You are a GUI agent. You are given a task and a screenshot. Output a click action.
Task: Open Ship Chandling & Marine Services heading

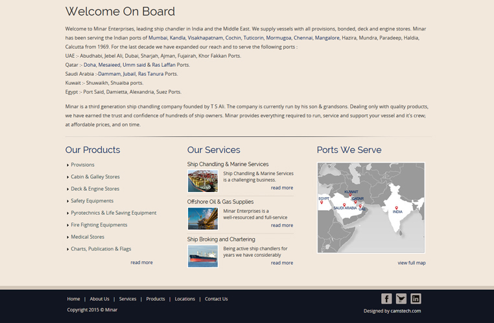[x=228, y=164]
